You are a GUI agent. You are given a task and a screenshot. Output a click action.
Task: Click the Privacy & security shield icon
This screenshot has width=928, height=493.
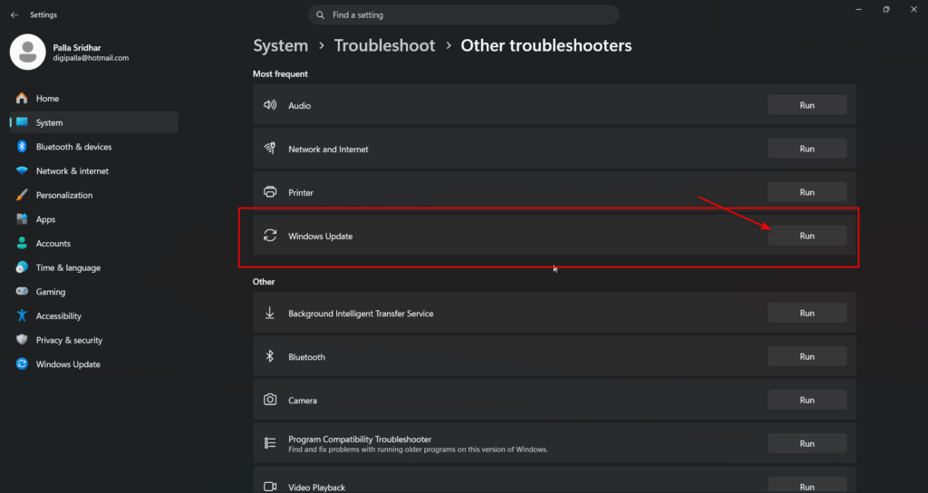(x=22, y=340)
